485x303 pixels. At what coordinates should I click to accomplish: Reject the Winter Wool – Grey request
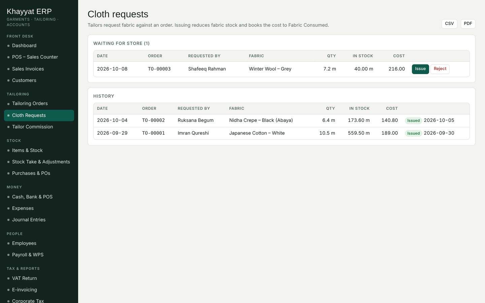point(440,69)
